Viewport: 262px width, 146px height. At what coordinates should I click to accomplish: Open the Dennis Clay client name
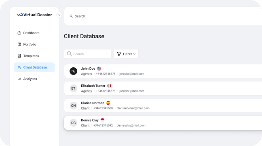click(90, 120)
